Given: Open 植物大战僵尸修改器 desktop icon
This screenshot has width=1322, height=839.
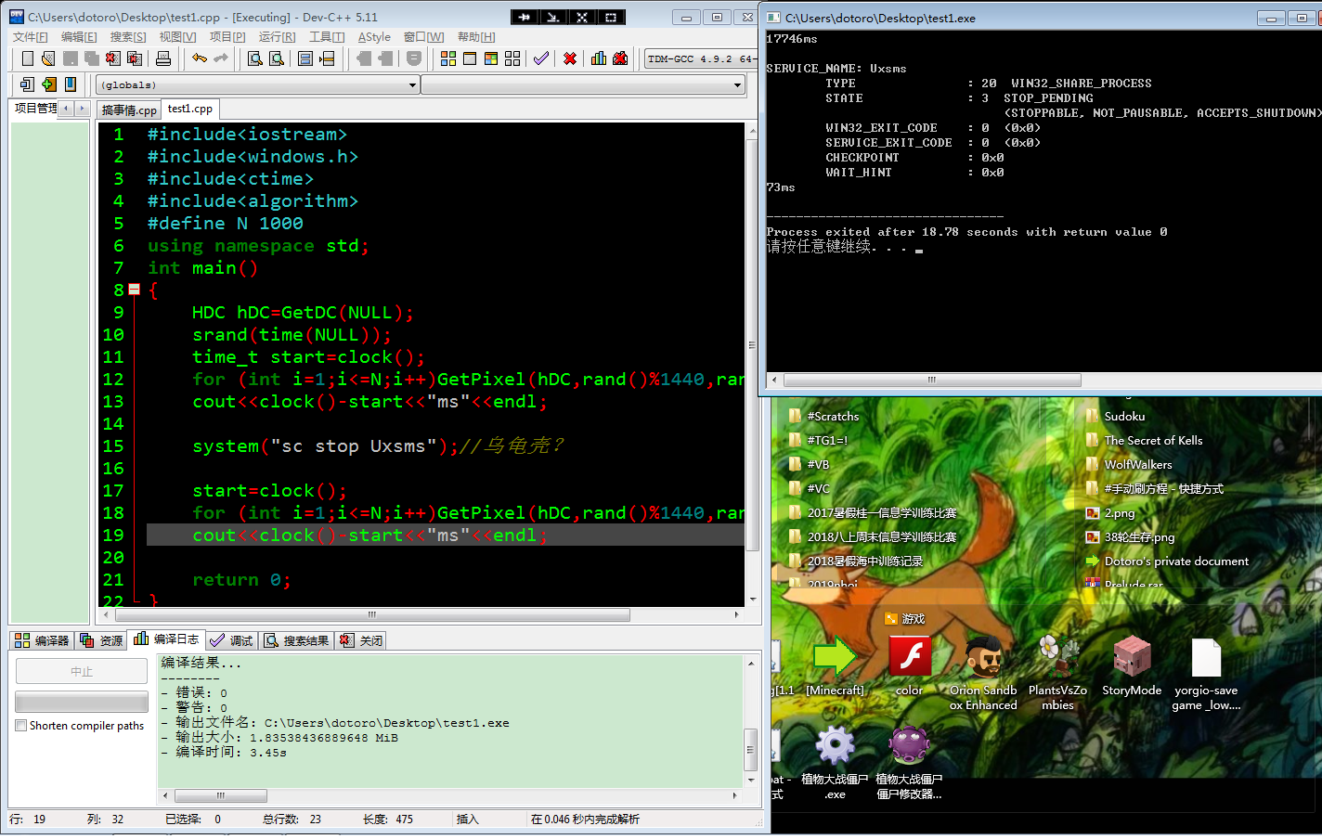Looking at the screenshot, I should (909, 763).
